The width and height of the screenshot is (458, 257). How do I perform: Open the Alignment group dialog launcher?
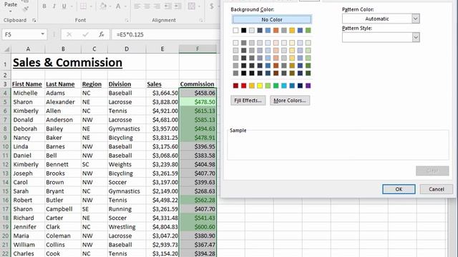click(x=201, y=20)
